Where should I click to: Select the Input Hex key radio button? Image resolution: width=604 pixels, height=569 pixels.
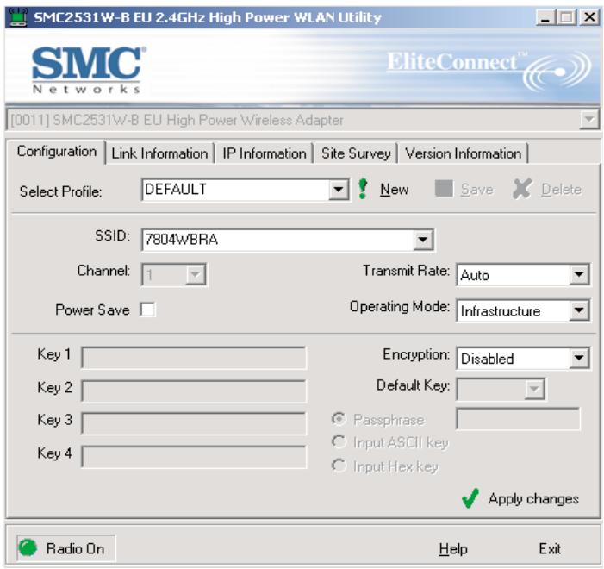click(x=339, y=466)
